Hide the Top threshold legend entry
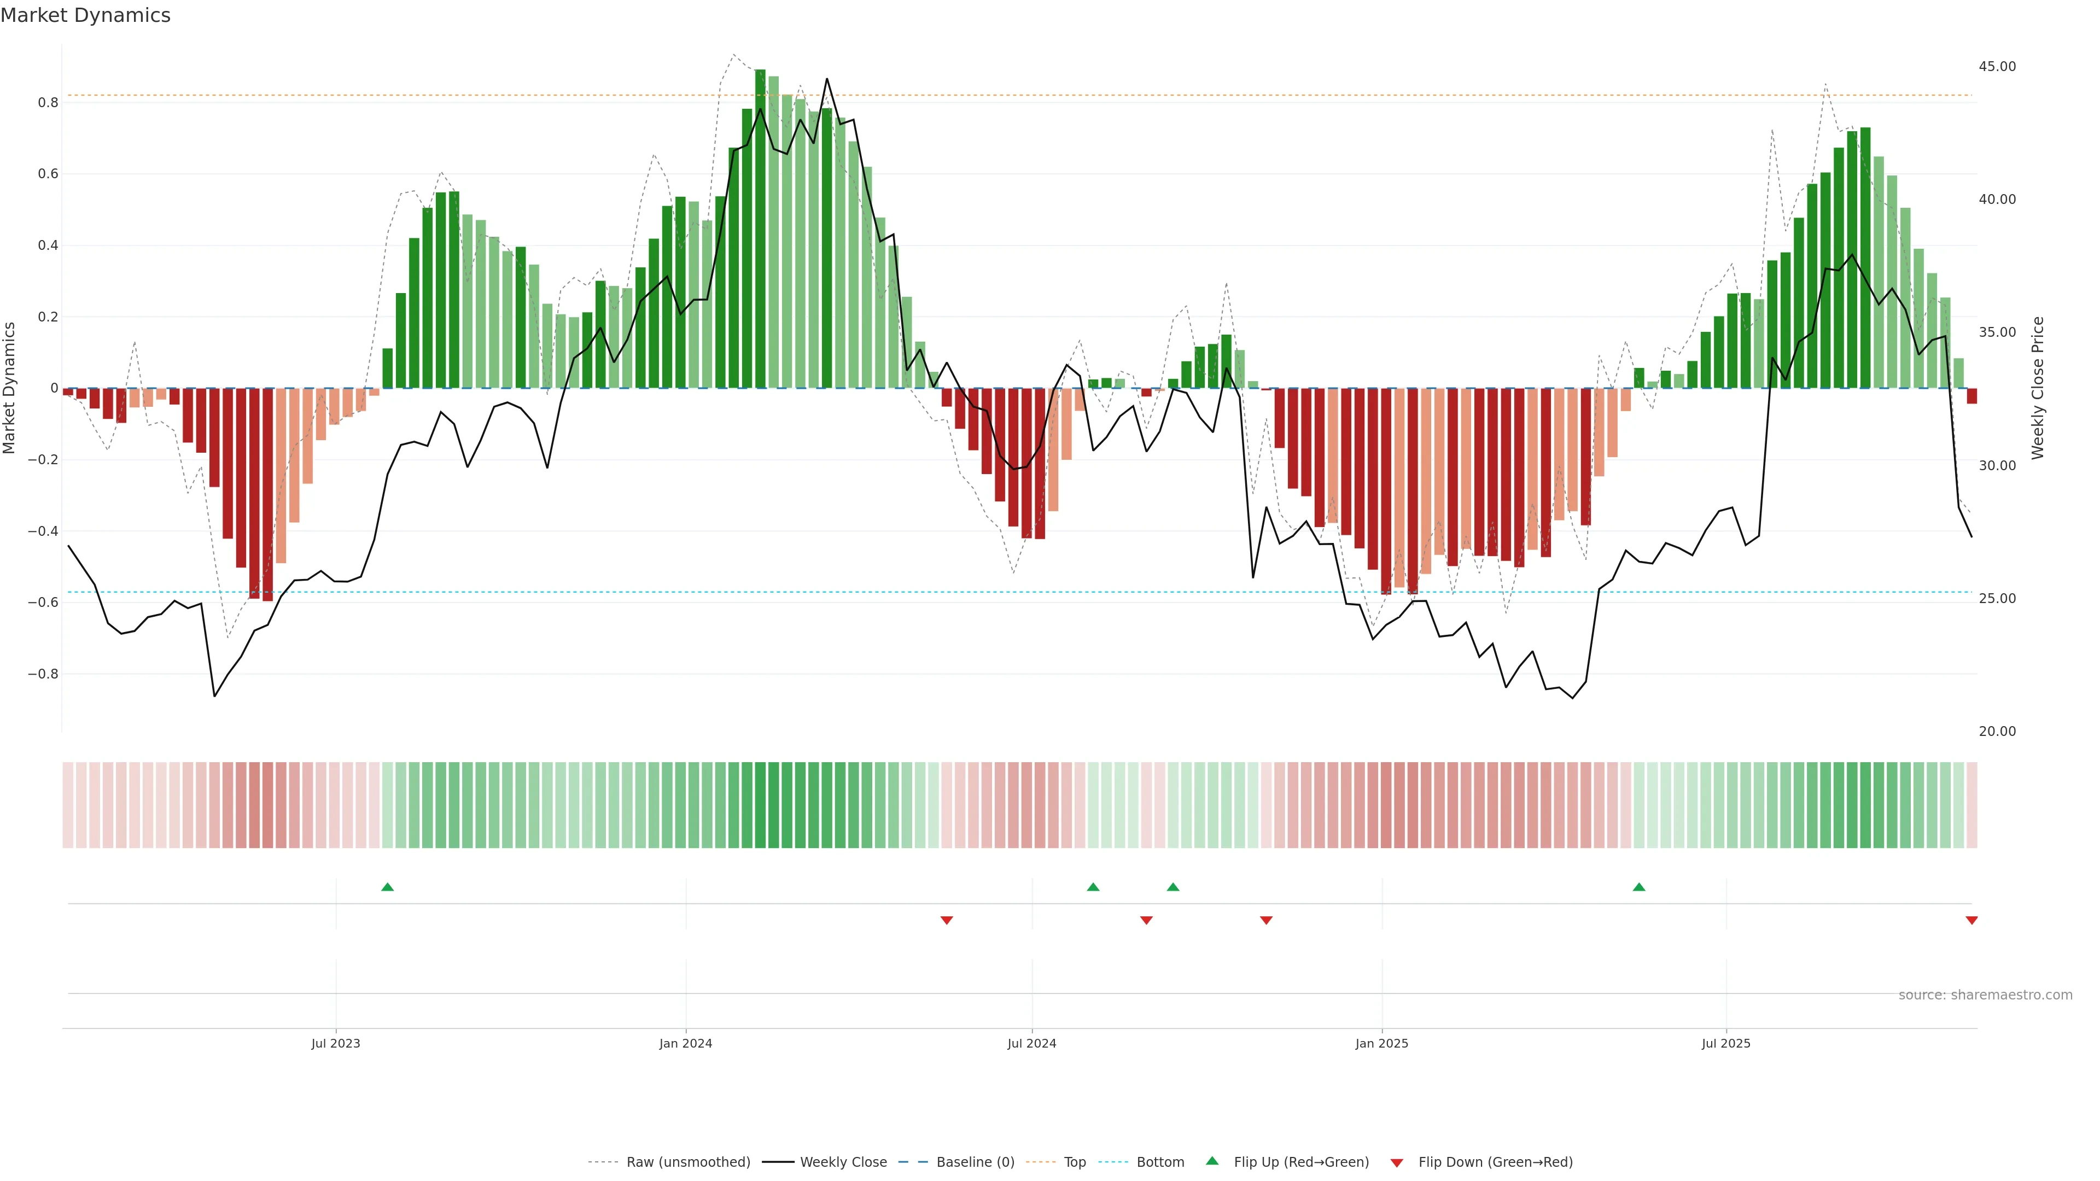 [1075, 1162]
